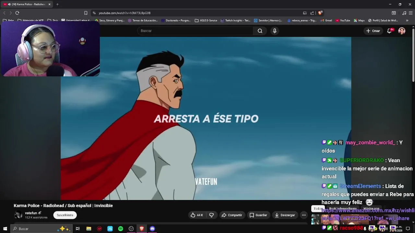Open the Windows Start menu
415x233 pixels.
pyautogui.click(x=5, y=229)
